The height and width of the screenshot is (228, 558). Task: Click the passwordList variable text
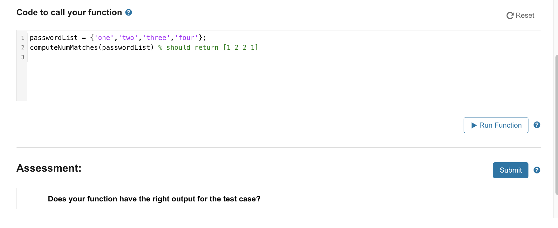(x=54, y=37)
